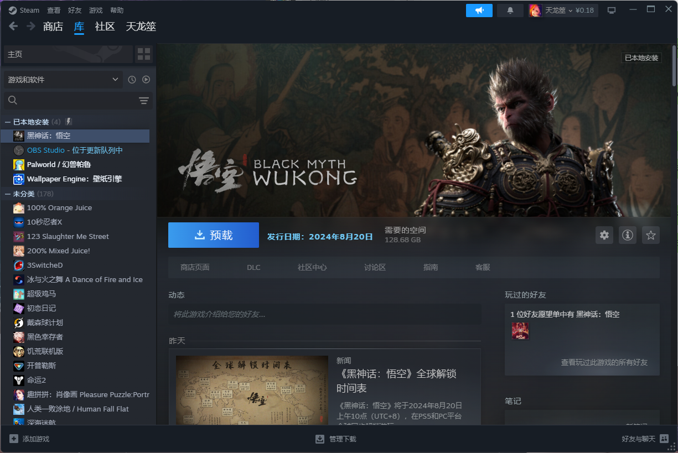Image resolution: width=678 pixels, height=453 pixels.
Task: Select Palworld / 幻兽帕鲁 in the library list
Action: click(59, 164)
